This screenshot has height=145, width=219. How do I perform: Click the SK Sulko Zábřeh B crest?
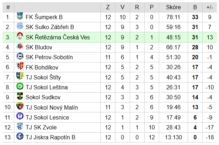20,26
